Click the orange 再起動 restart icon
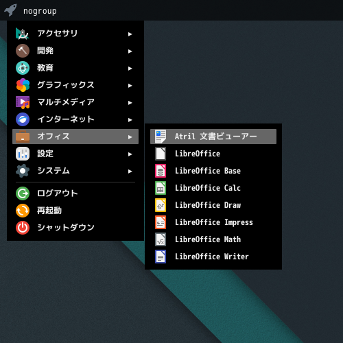 tap(23, 211)
